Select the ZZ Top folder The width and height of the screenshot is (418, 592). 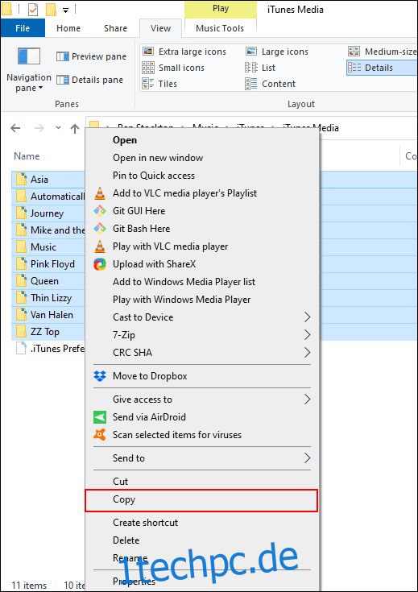(x=48, y=332)
